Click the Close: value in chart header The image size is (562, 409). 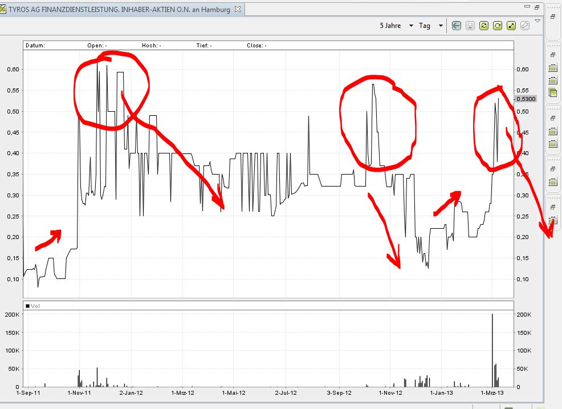(x=256, y=46)
